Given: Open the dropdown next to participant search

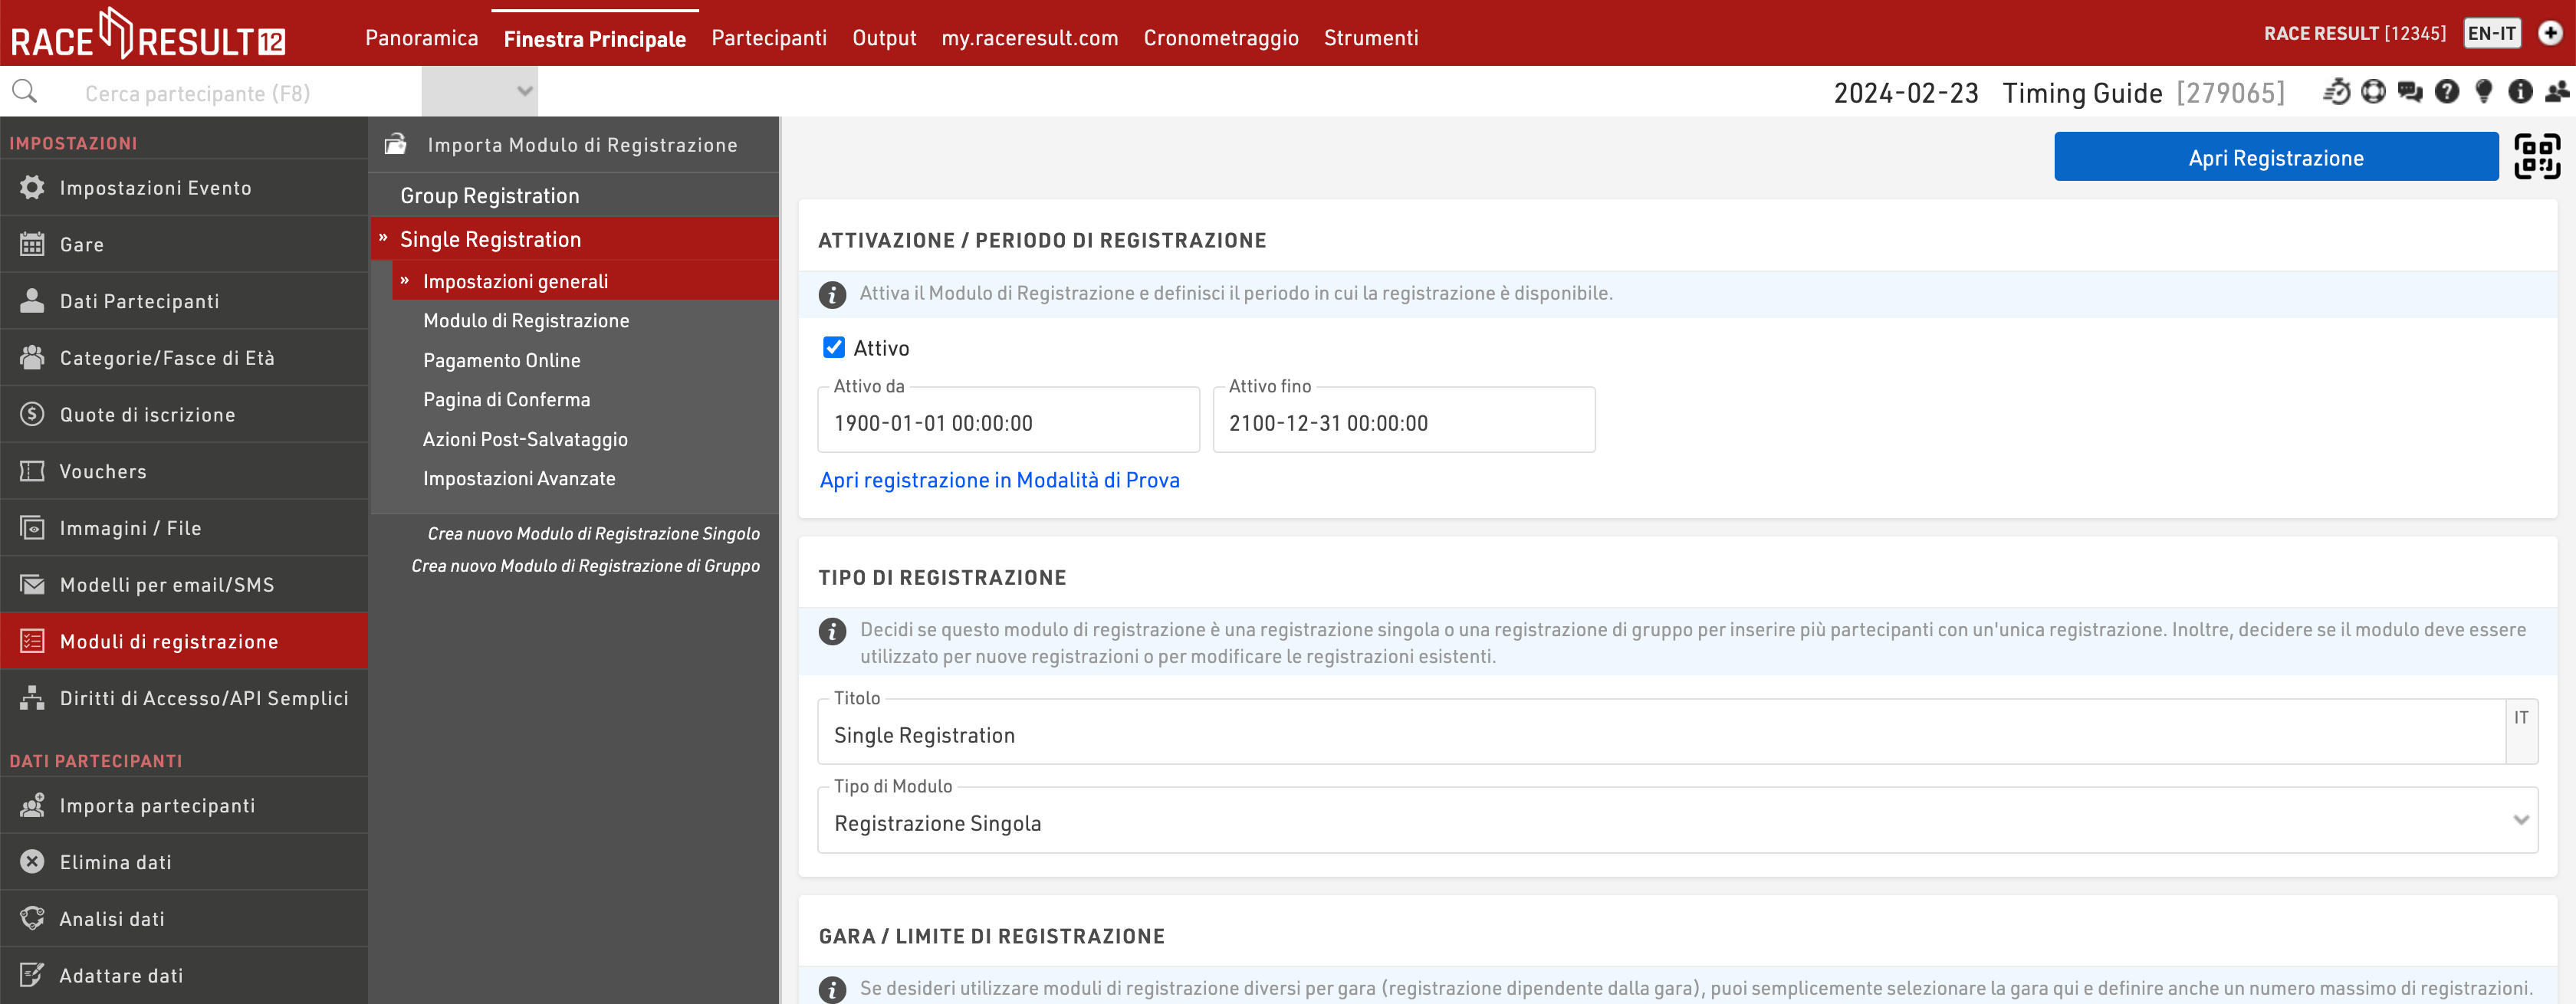Looking at the screenshot, I should [479, 92].
